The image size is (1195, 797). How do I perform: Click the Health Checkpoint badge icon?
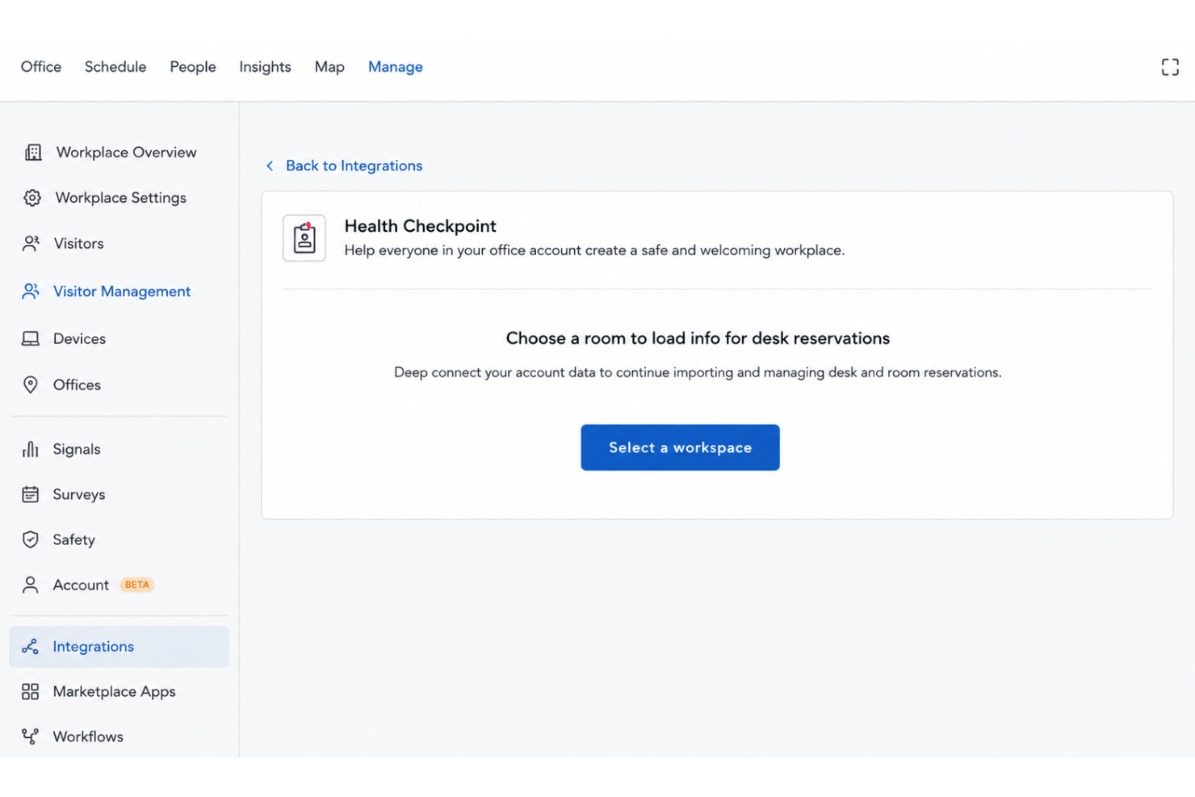pyautogui.click(x=304, y=238)
